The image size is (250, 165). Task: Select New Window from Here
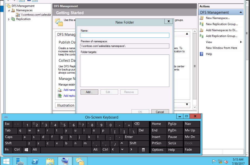pos(221,48)
